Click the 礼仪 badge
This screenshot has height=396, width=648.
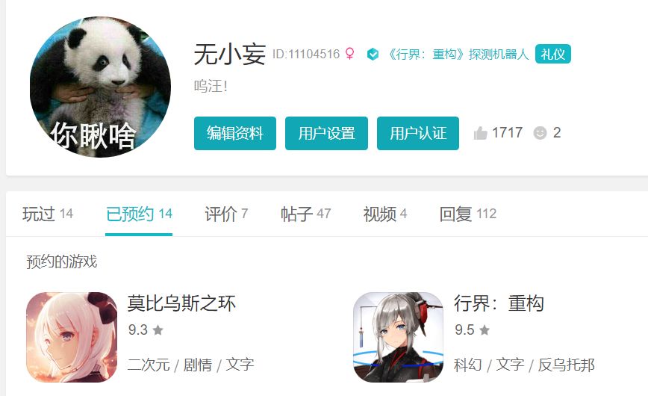coord(553,54)
